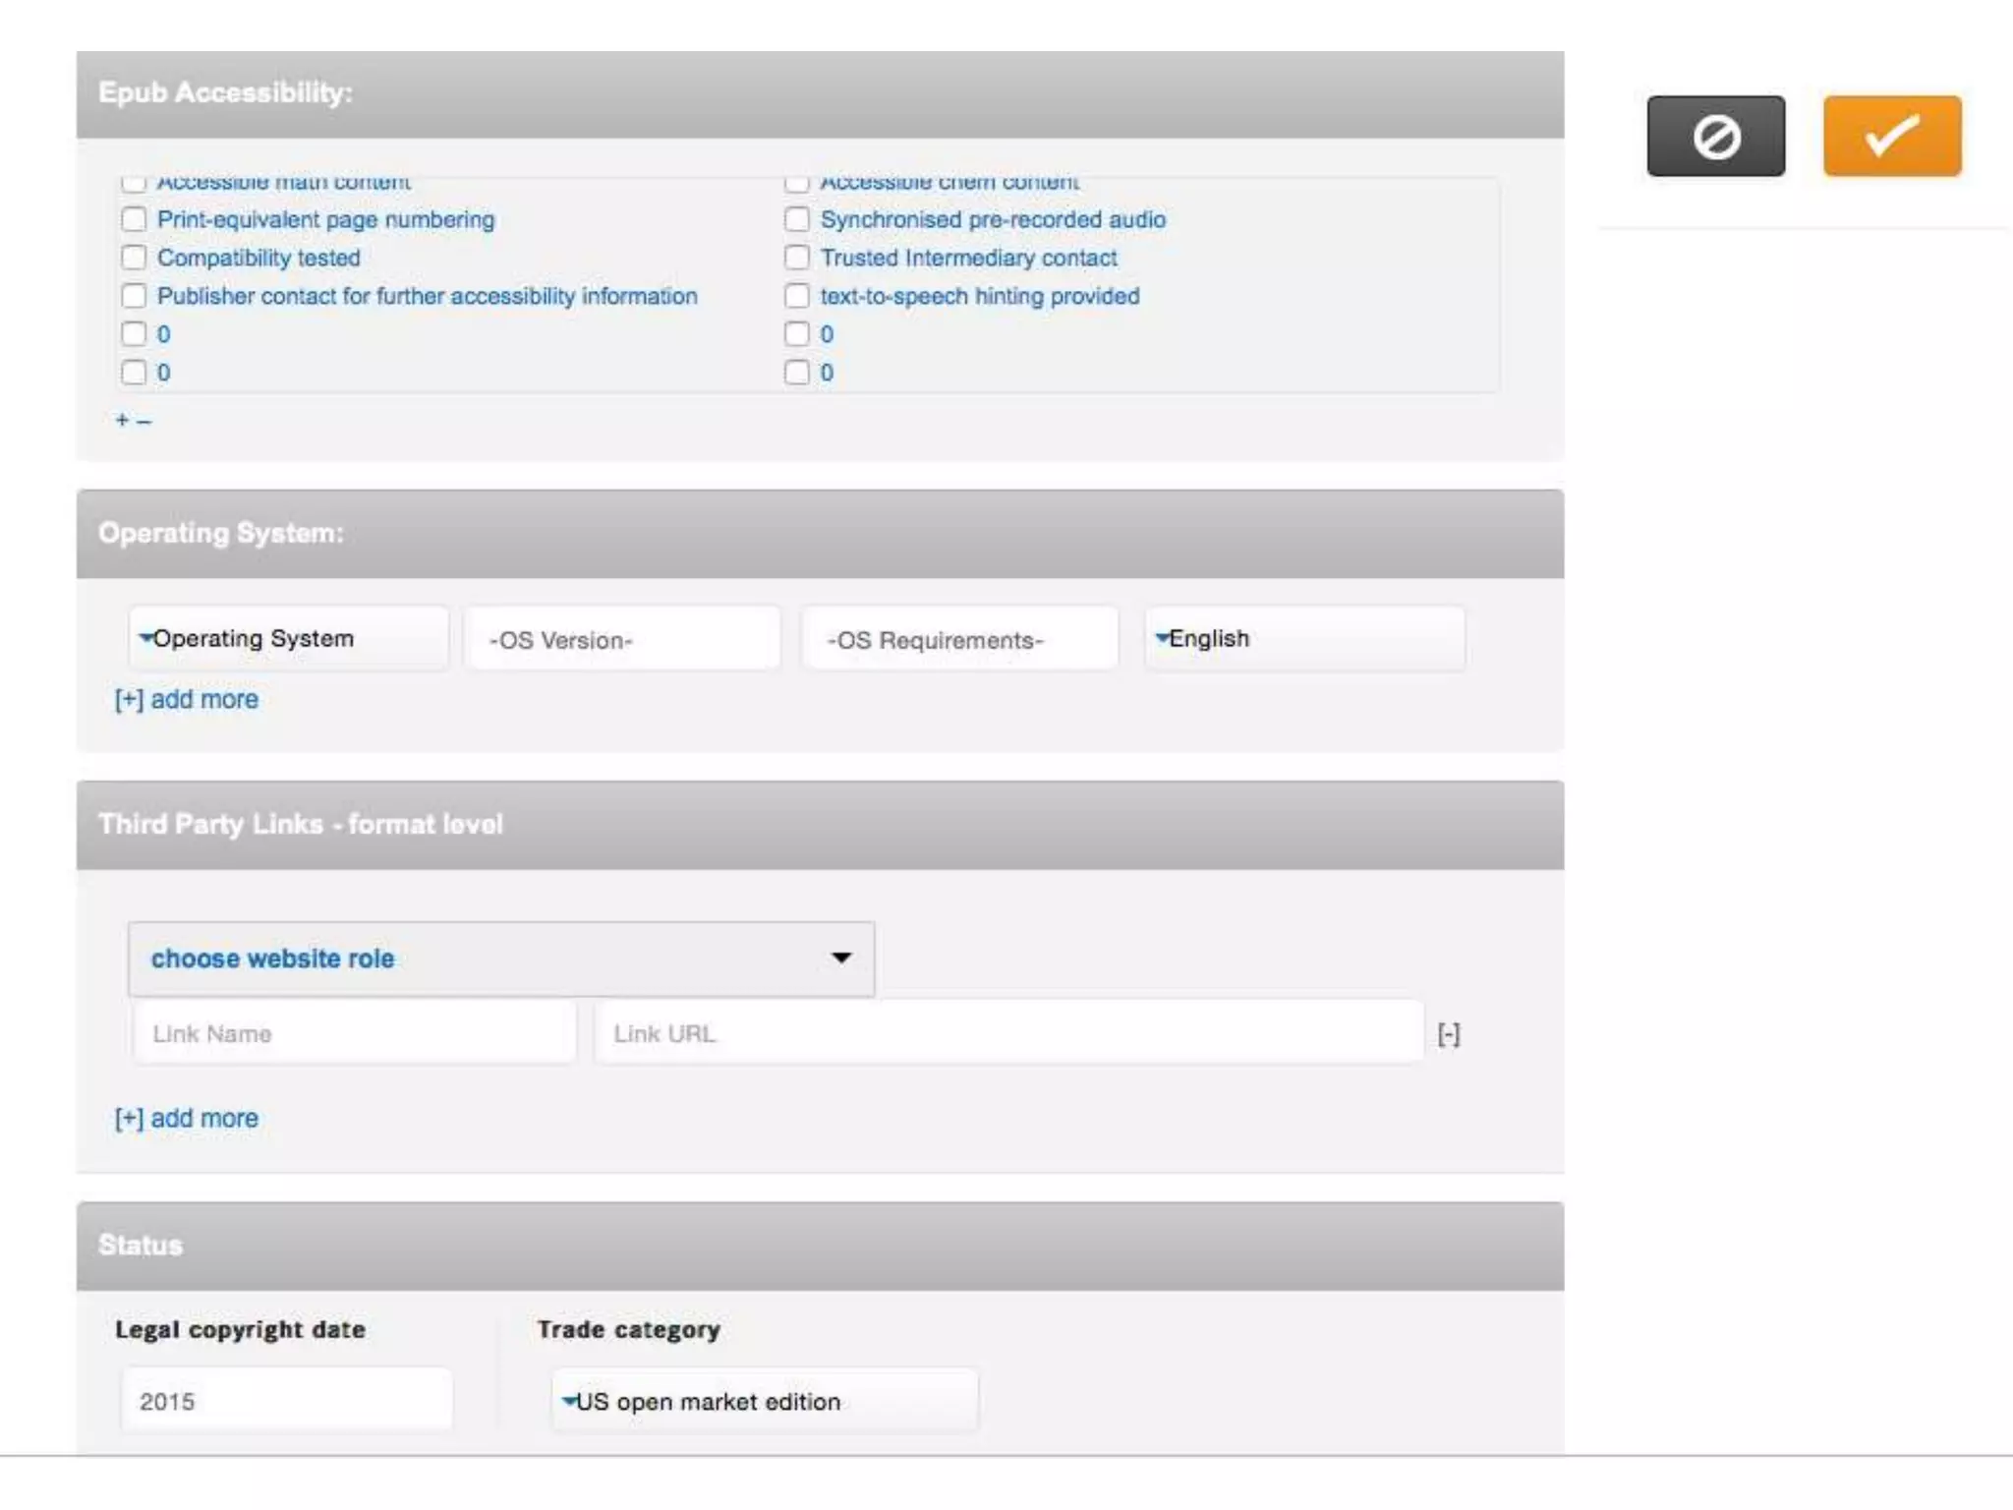This screenshot has height=1510, width=2013.
Task: Click the [-] remove link row icon
Action: [1448, 1034]
